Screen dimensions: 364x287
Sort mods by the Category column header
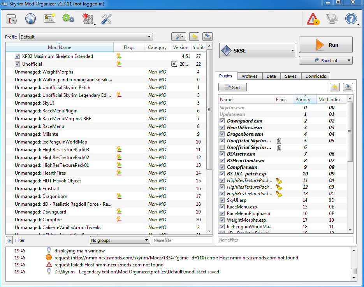pos(157,47)
